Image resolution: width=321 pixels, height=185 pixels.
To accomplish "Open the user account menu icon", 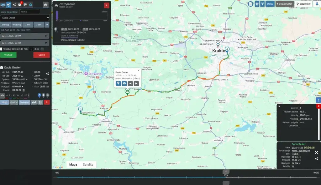I will click(317, 4).
